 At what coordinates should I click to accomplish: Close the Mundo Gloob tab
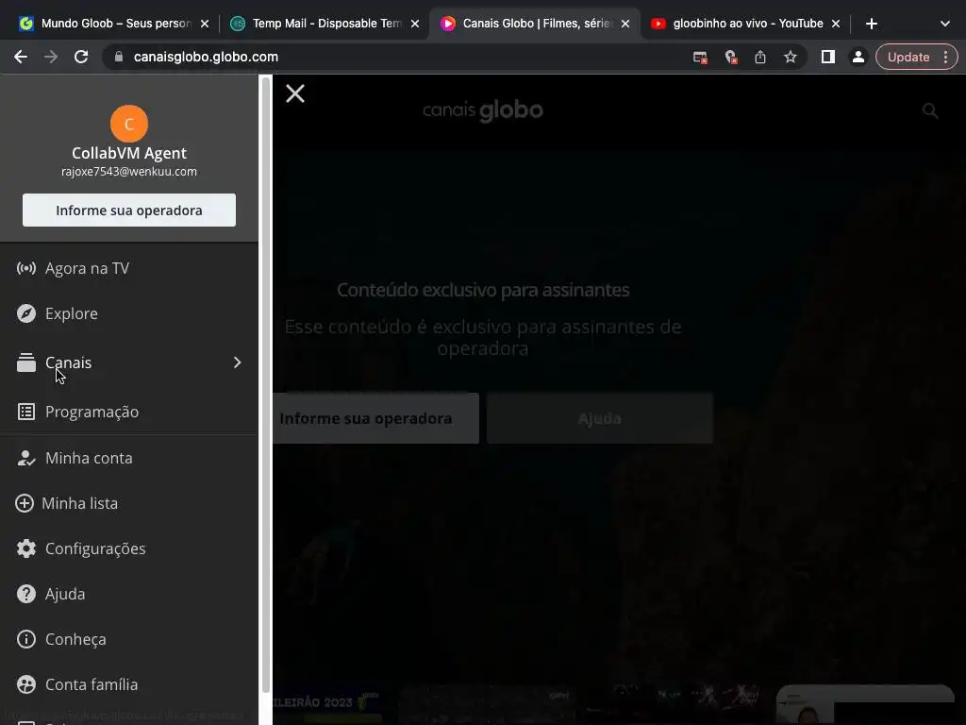coord(205,24)
